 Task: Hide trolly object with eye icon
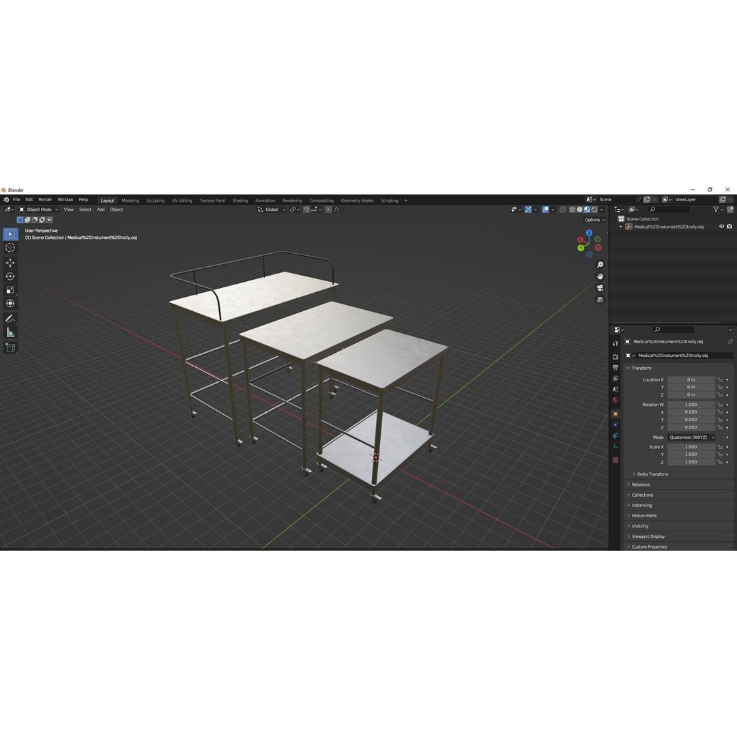(721, 227)
